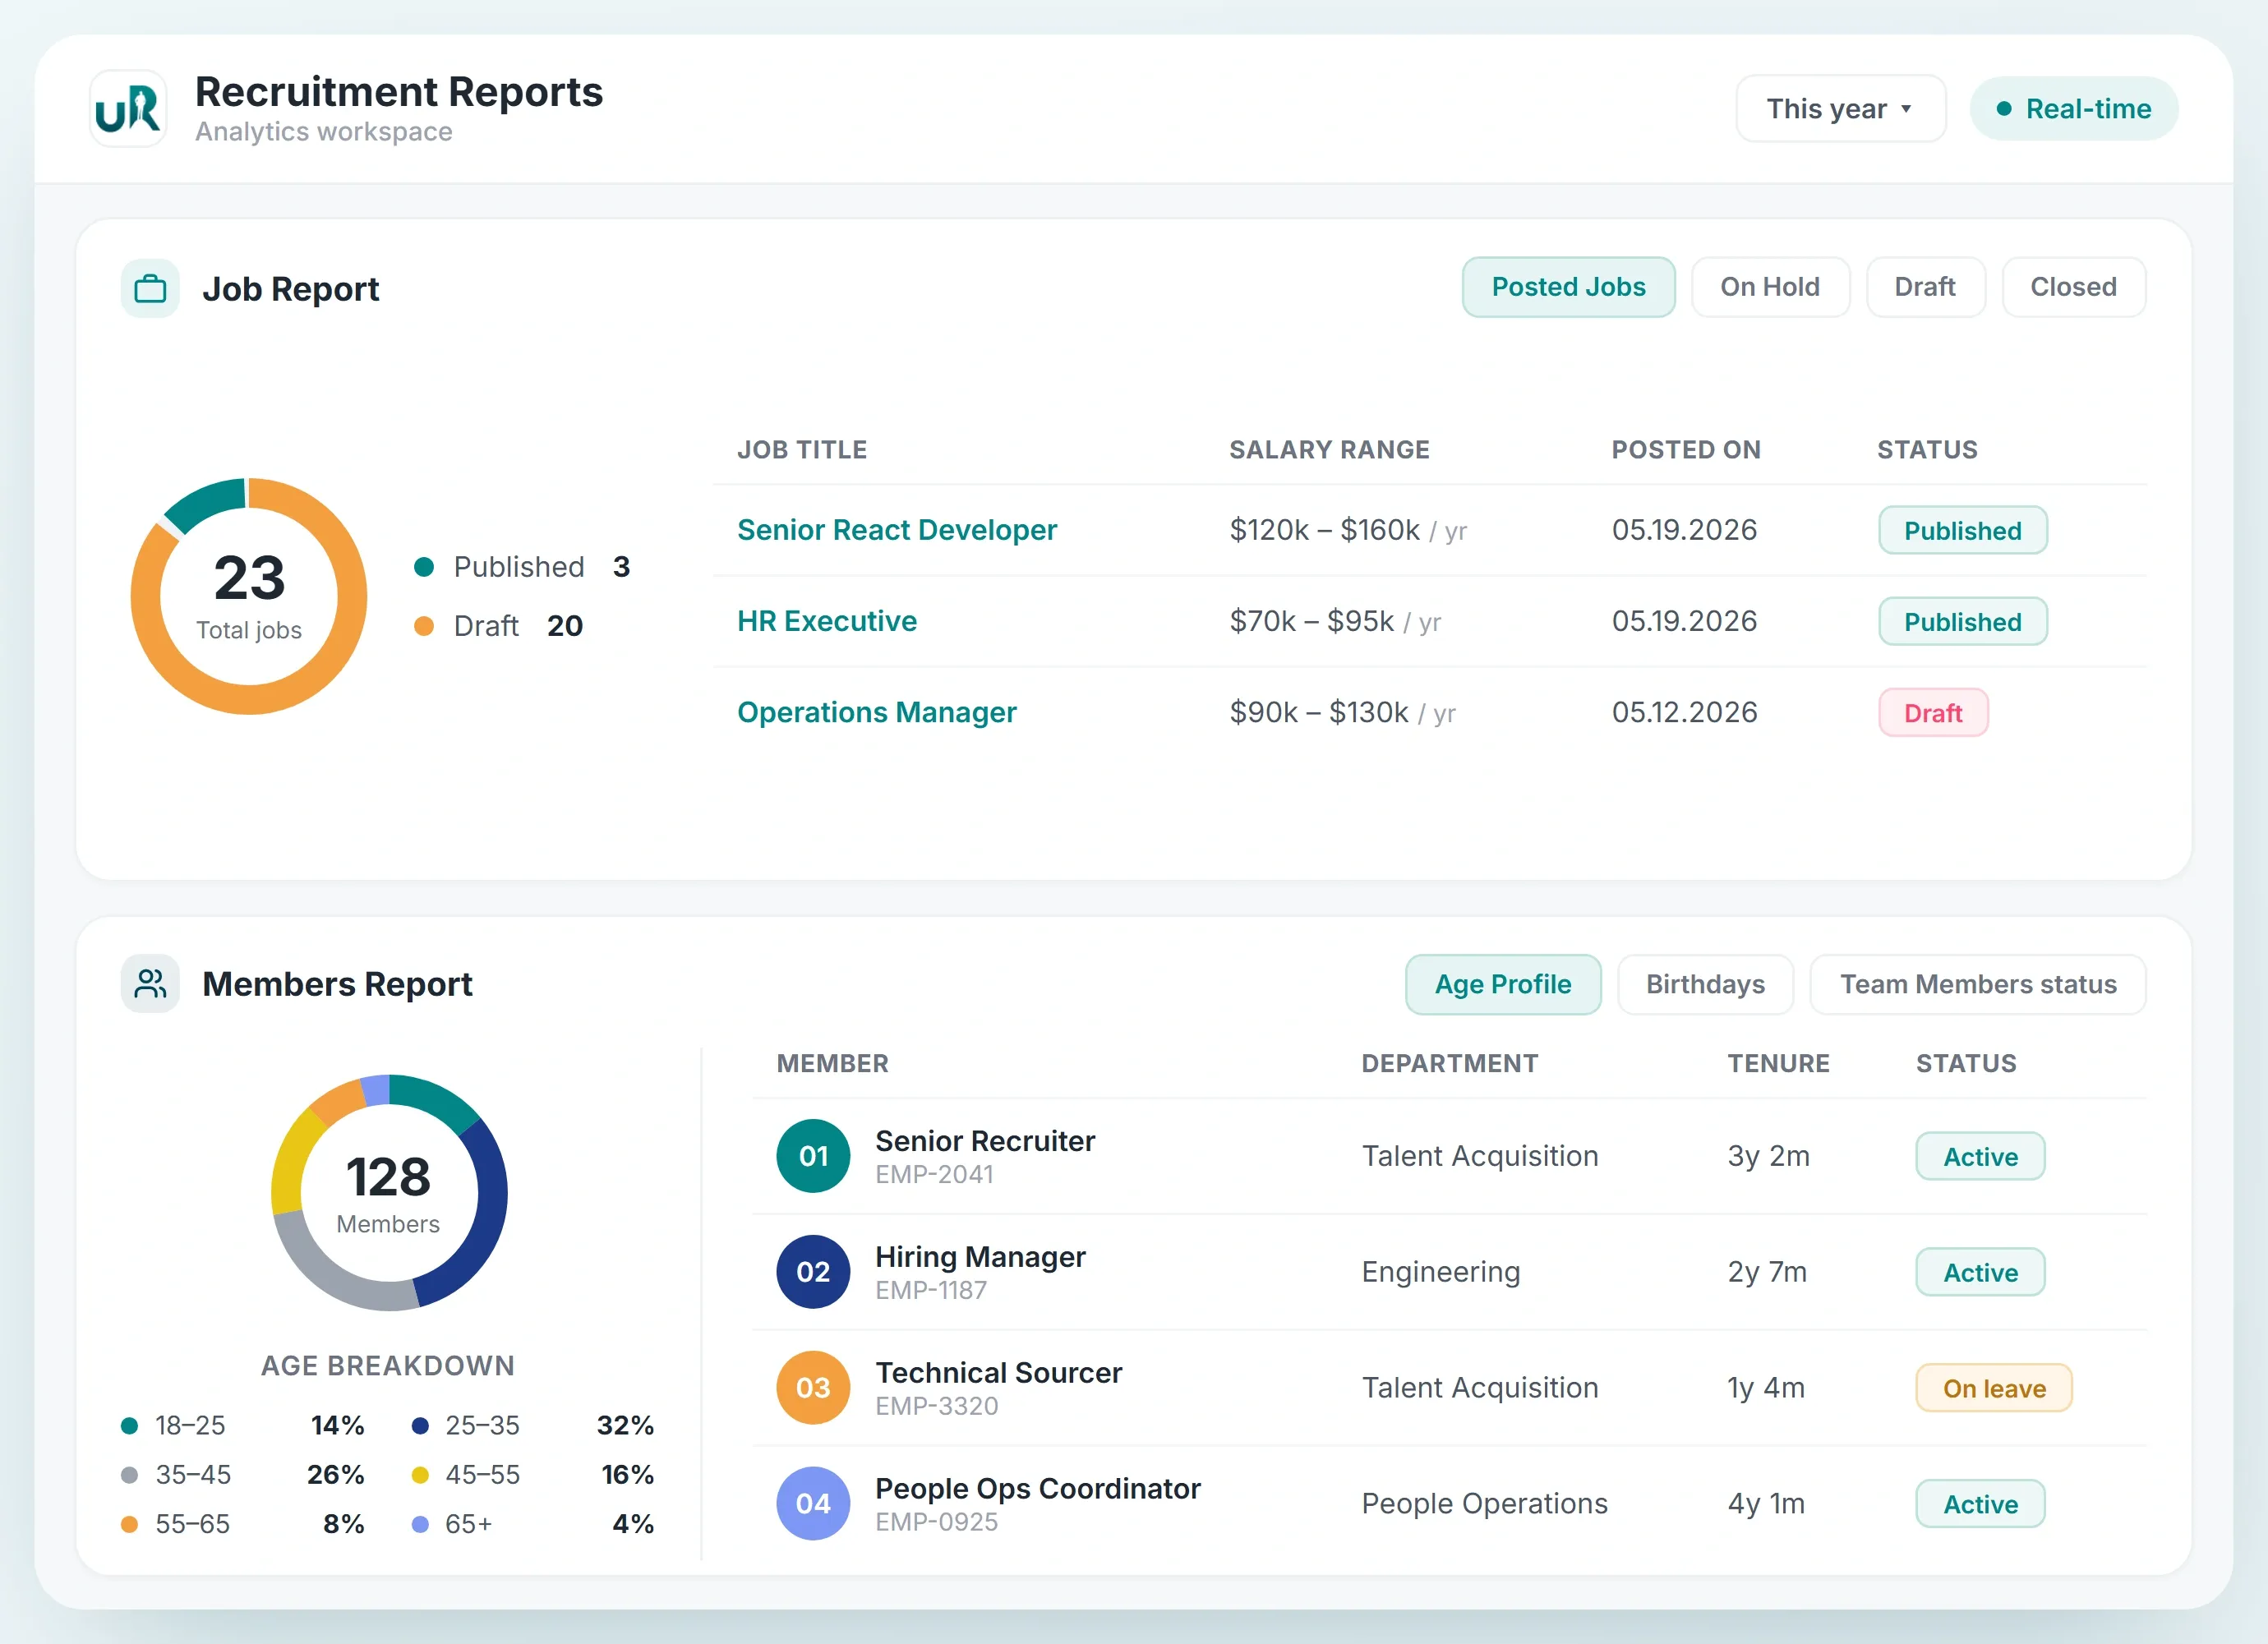Select member avatar badge 04

(x=813, y=1504)
